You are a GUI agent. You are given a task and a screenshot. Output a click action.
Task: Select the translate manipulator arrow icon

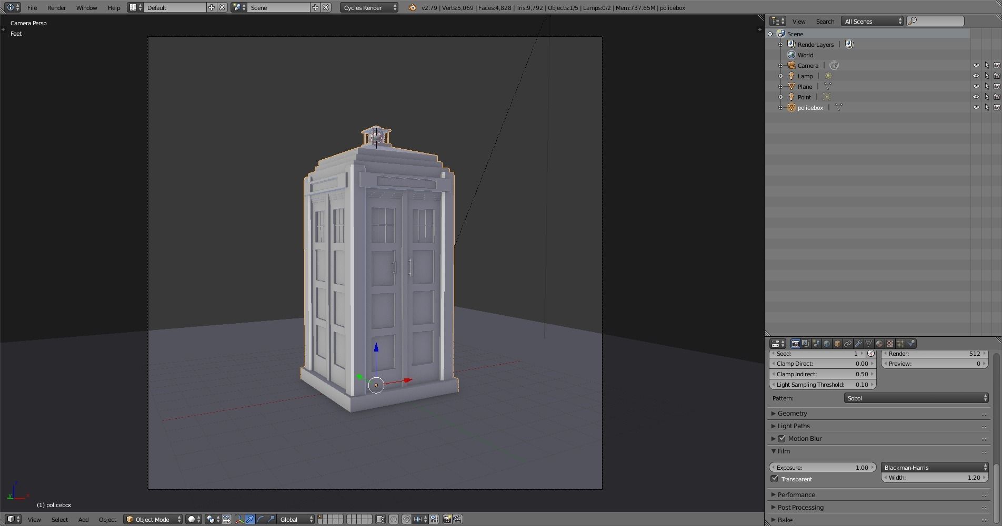point(250,520)
